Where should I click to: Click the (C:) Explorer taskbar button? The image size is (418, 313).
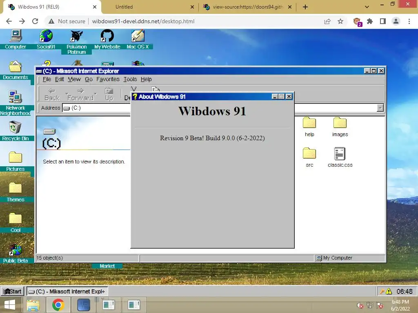tap(67, 291)
